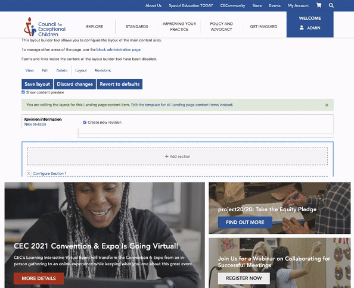Click the Save layout button
This screenshot has height=288, width=354.
pyautogui.click(x=38, y=84)
